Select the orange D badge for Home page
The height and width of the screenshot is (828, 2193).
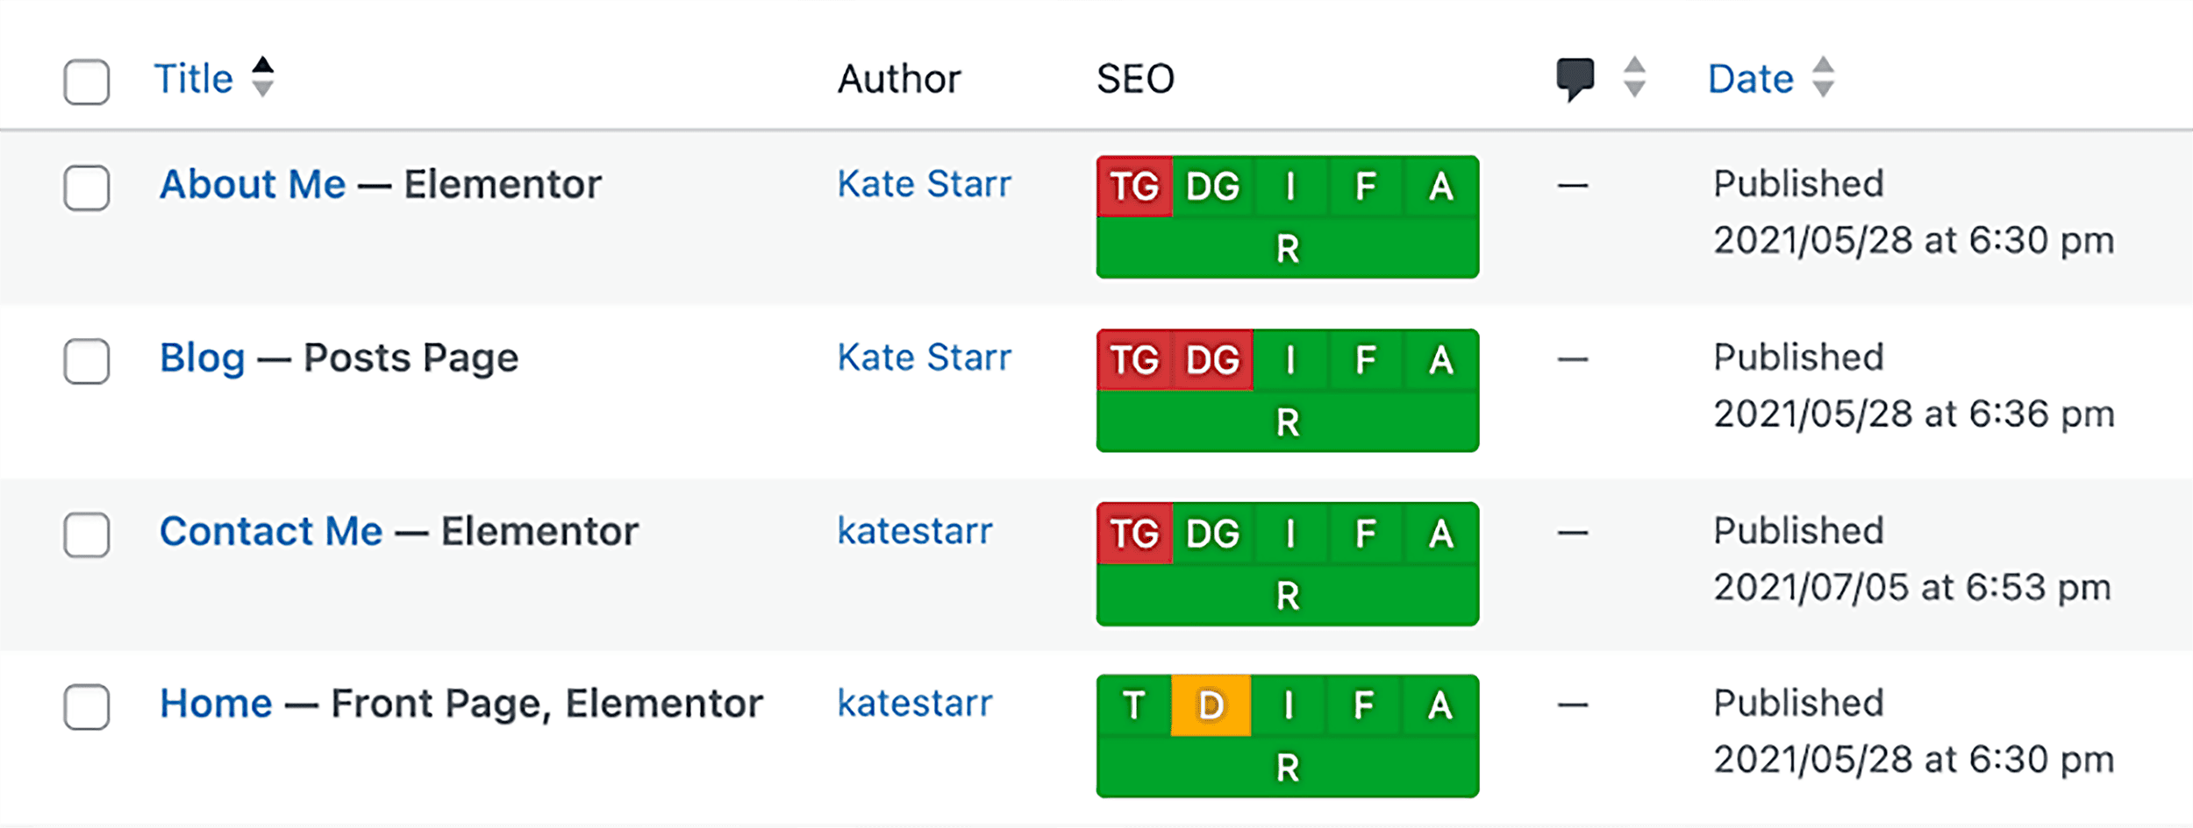click(x=1211, y=704)
